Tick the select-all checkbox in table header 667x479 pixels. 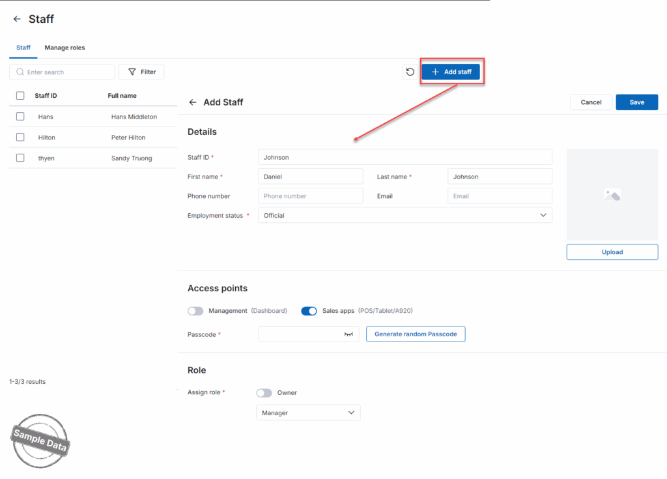pyautogui.click(x=20, y=96)
